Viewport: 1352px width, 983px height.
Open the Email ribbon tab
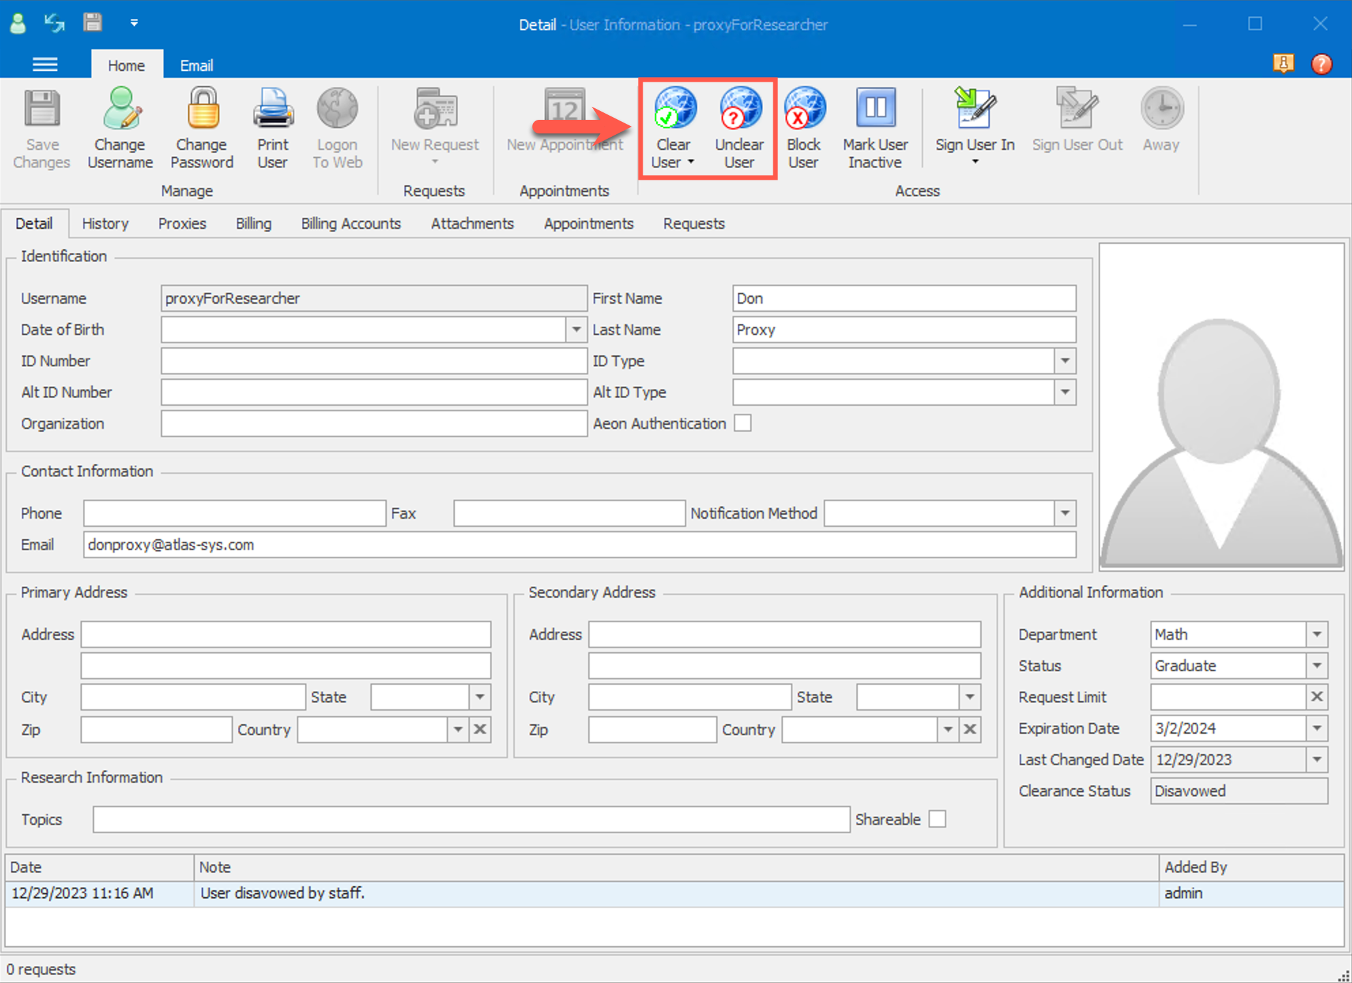[196, 65]
